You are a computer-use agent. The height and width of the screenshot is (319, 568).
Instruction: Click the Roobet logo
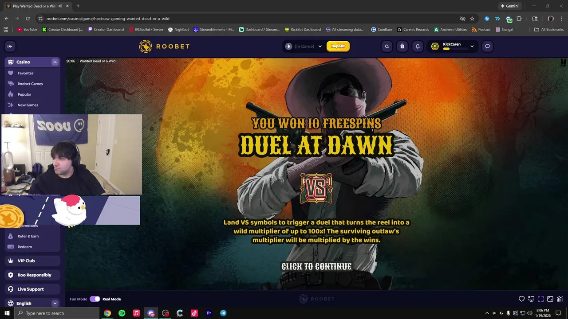(x=164, y=46)
